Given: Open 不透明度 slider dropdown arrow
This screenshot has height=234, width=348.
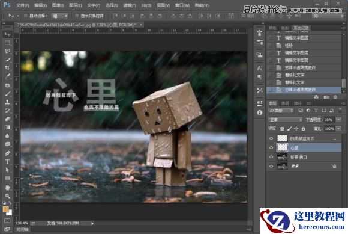Looking at the screenshot, I should pyautogui.click(x=338, y=120).
